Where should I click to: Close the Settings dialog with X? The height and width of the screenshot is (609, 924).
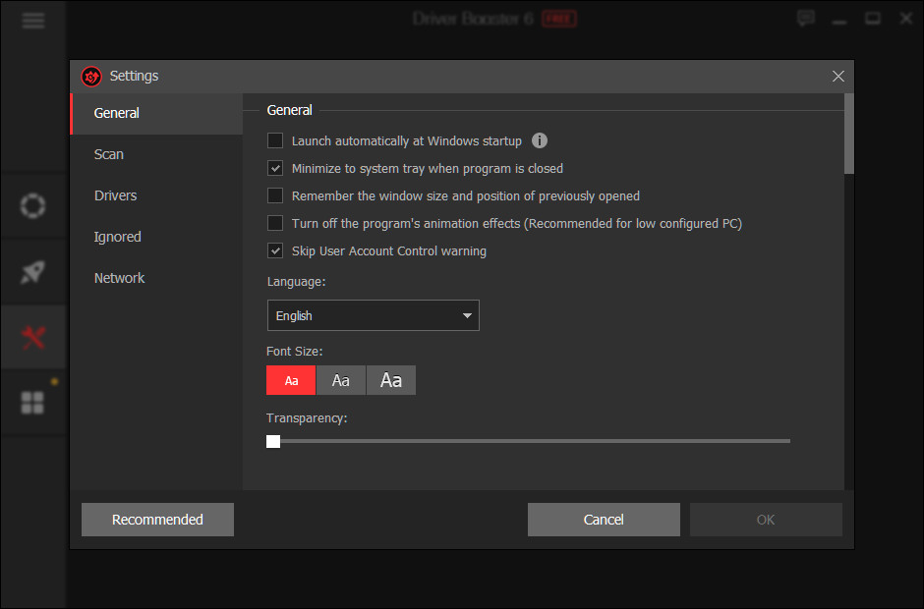837,76
